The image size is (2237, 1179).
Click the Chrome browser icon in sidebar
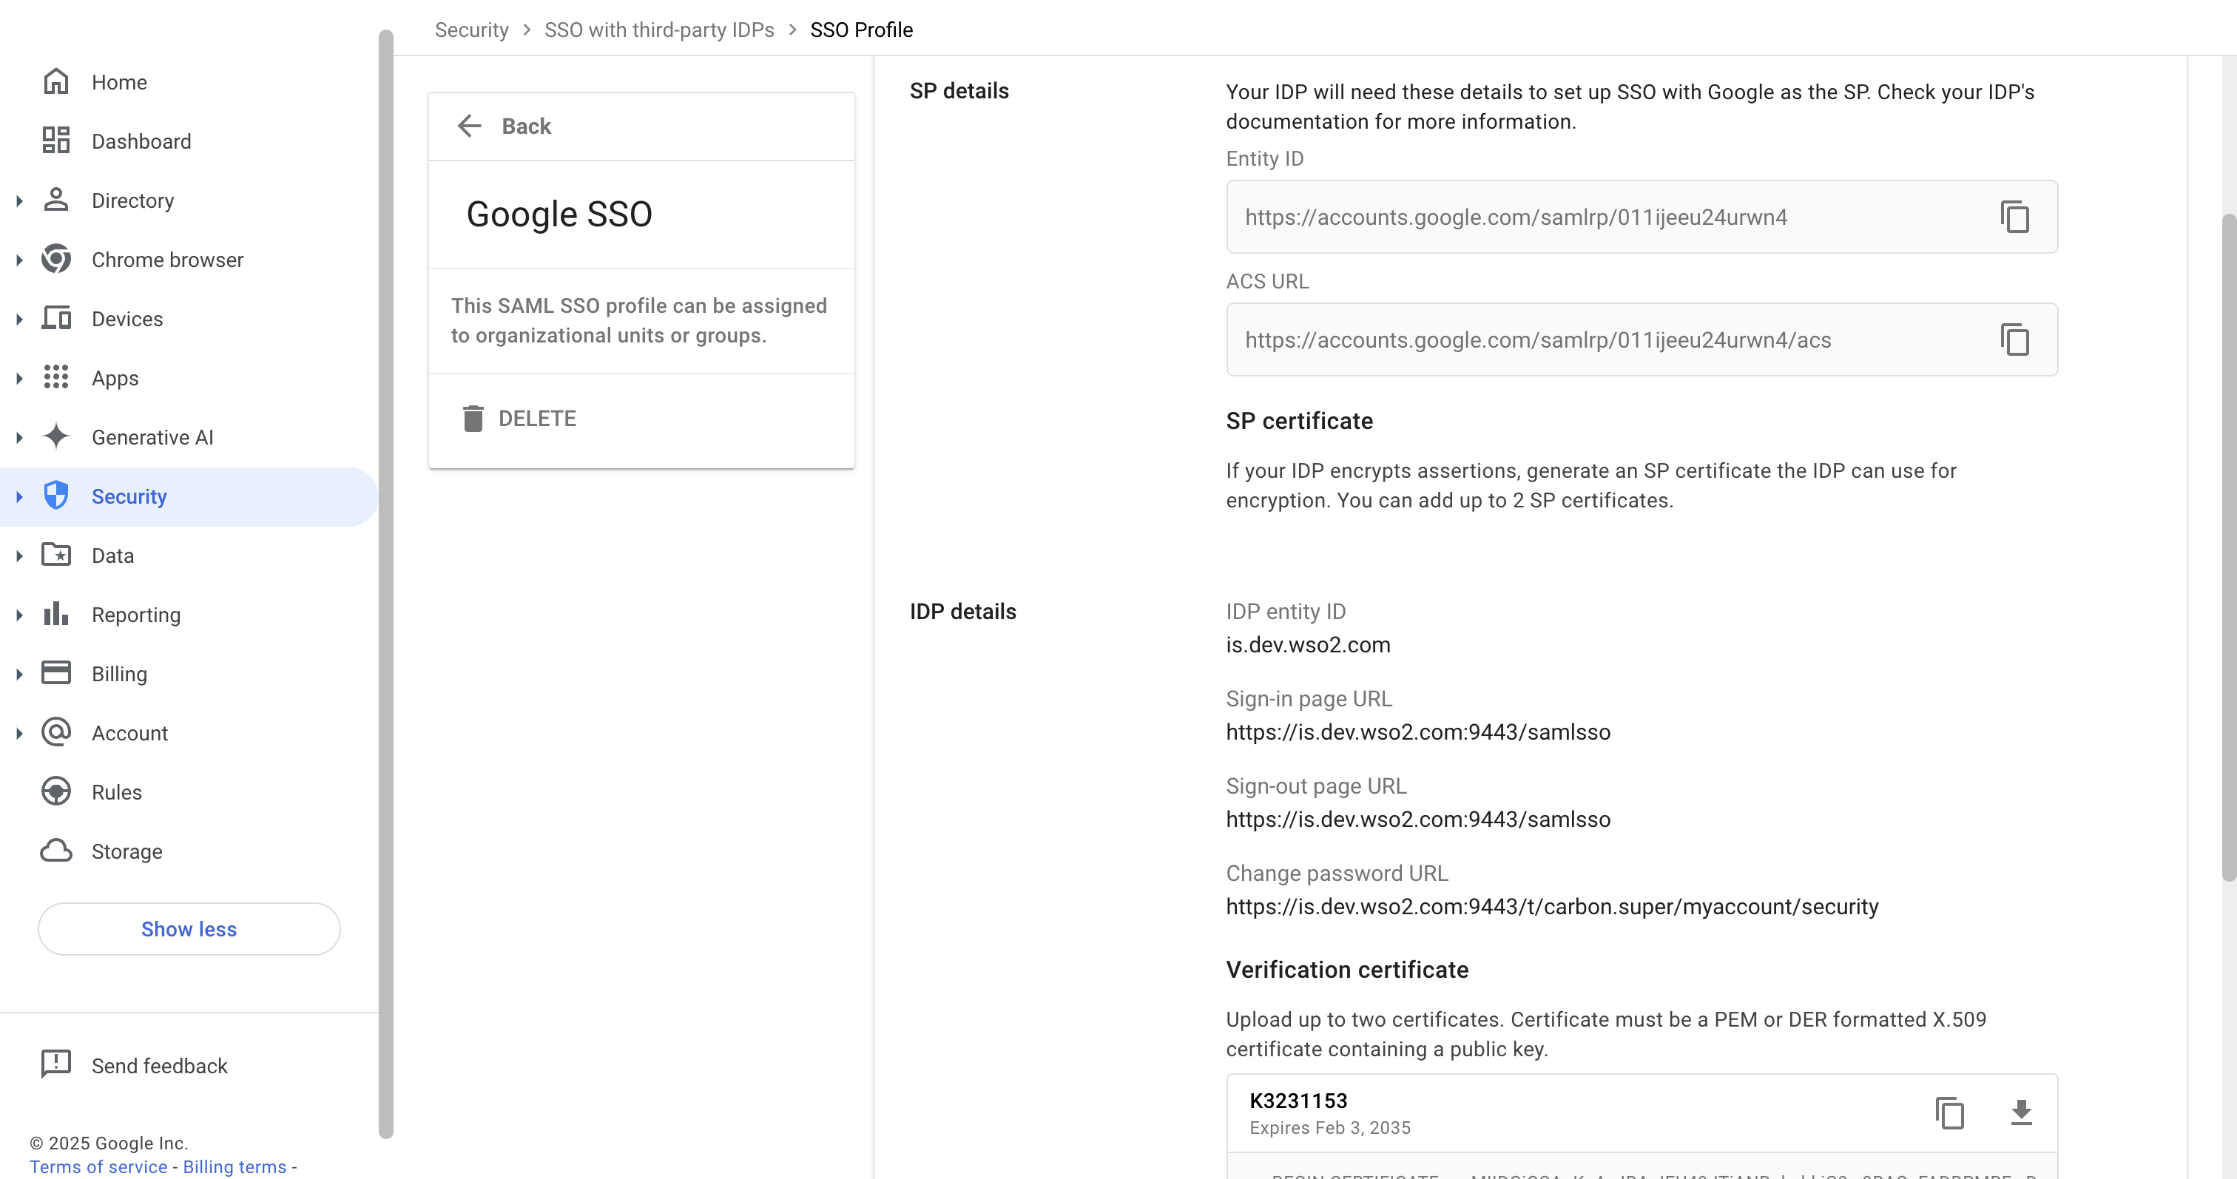(55, 259)
